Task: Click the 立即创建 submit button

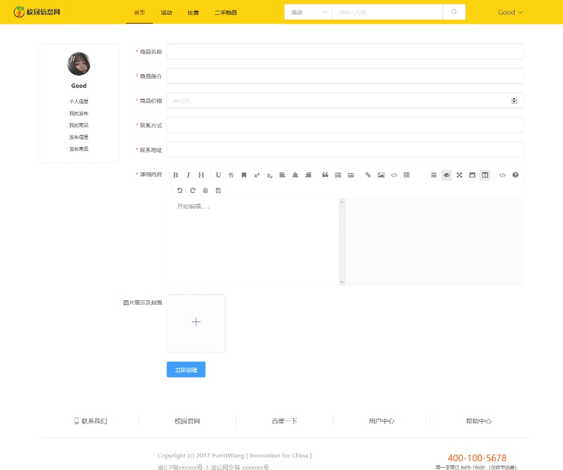Action: tap(185, 369)
